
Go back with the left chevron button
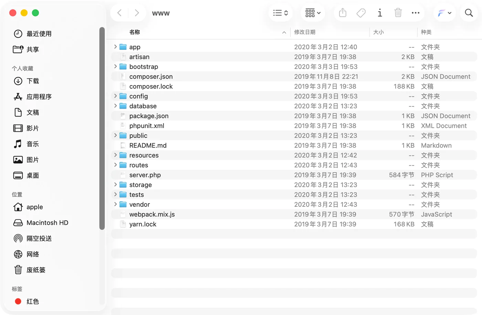pyautogui.click(x=119, y=13)
